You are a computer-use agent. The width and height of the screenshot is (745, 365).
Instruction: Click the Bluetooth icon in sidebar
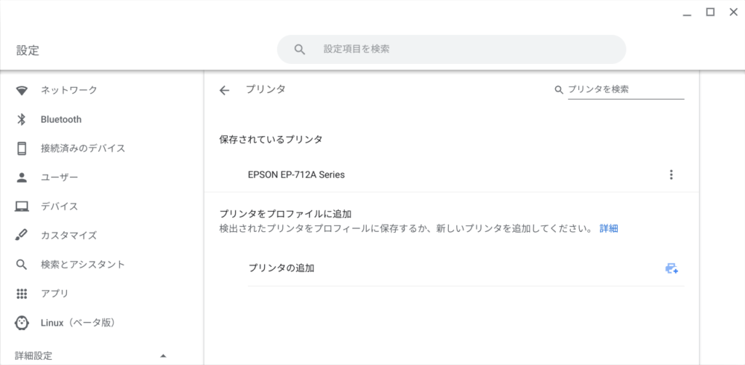[21, 120]
